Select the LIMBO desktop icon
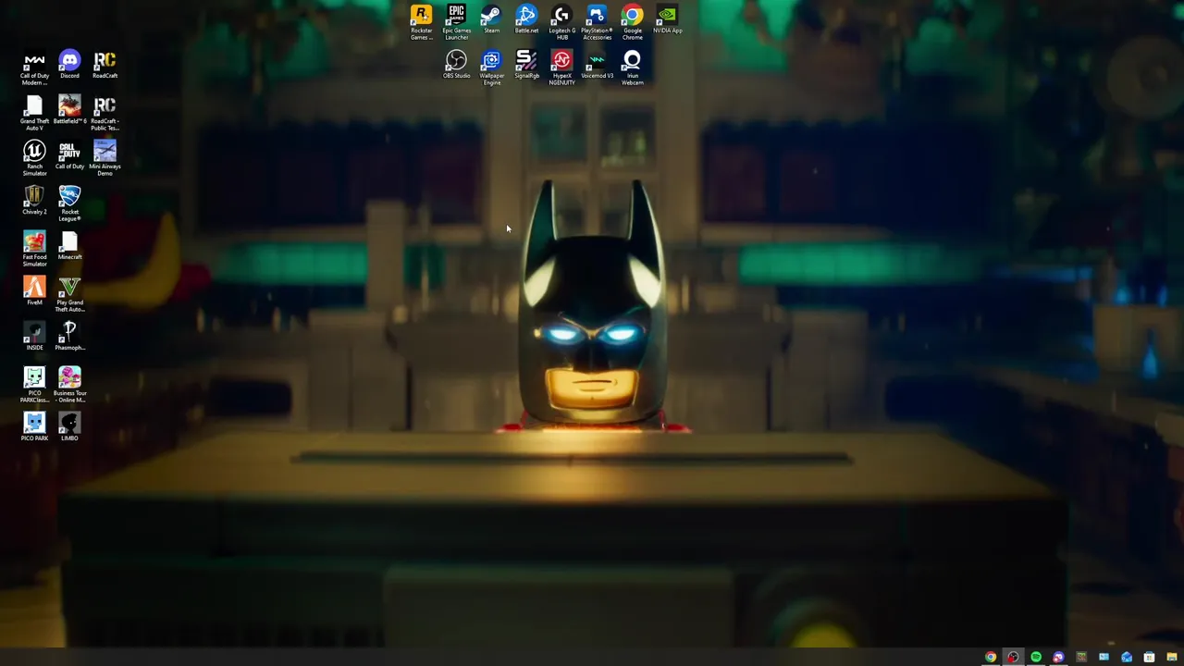This screenshot has width=1184, height=666. point(69,427)
